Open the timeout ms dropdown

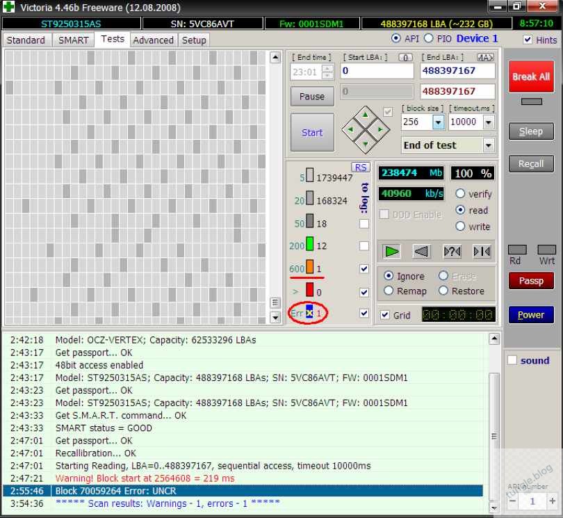489,122
